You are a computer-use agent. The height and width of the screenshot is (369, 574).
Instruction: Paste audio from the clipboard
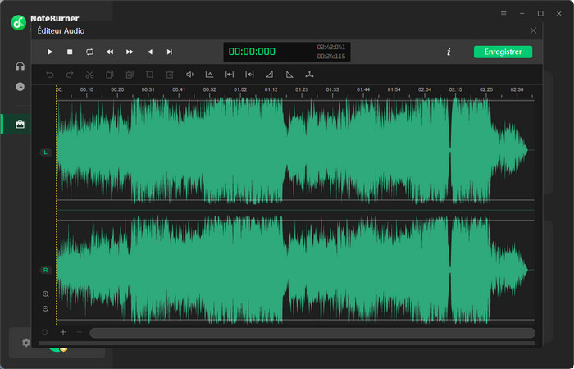click(130, 75)
